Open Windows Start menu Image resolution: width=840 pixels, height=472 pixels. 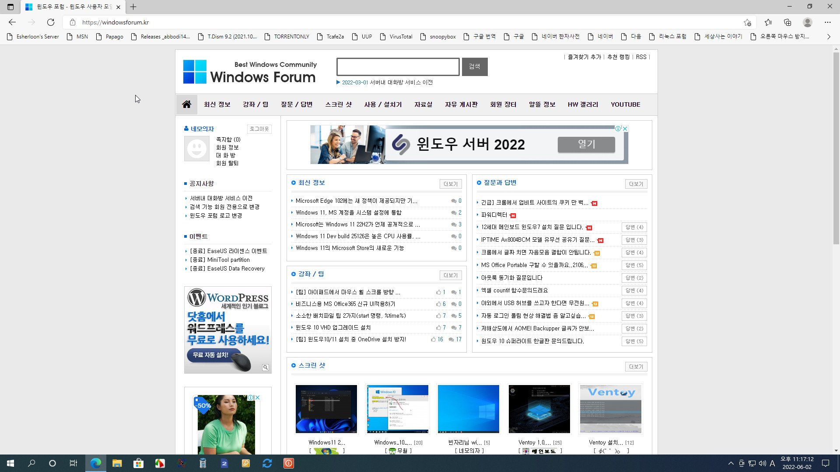[10, 463]
